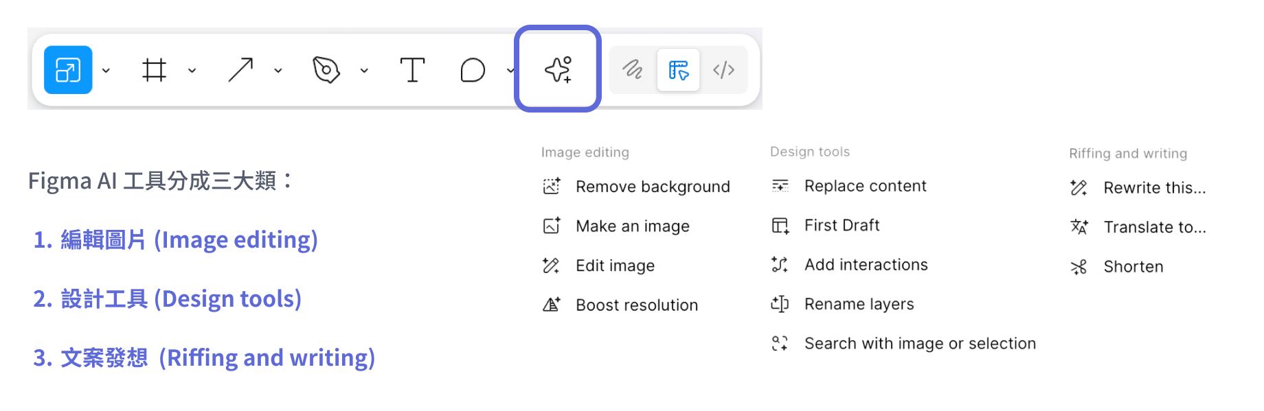The image size is (1264, 411).
Task: Expand the Move tool dropdown arrow
Action: tap(106, 71)
